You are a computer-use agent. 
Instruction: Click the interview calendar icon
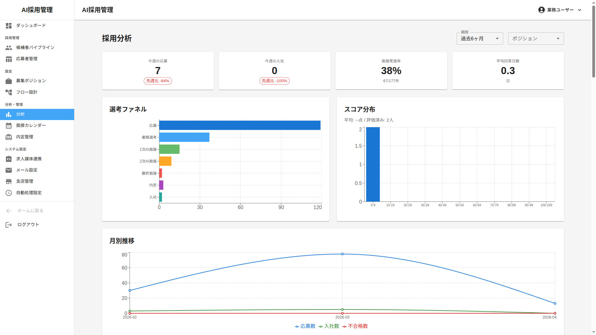pyautogui.click(x=9, y=126)
